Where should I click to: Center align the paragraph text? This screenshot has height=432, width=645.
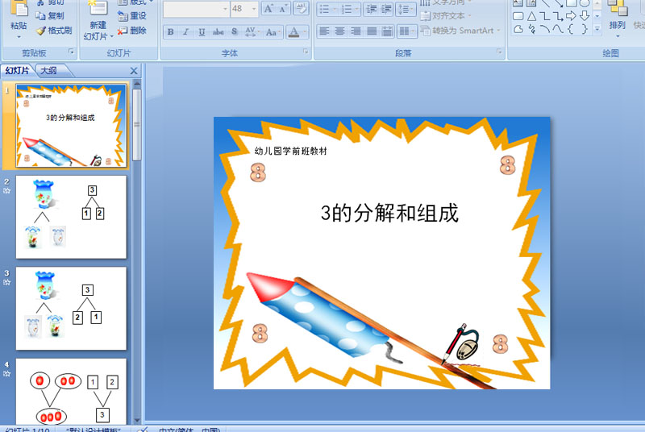click(339, 31)
